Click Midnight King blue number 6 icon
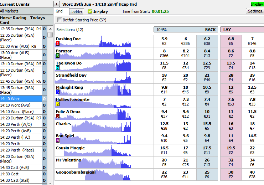 click(58, 92)
